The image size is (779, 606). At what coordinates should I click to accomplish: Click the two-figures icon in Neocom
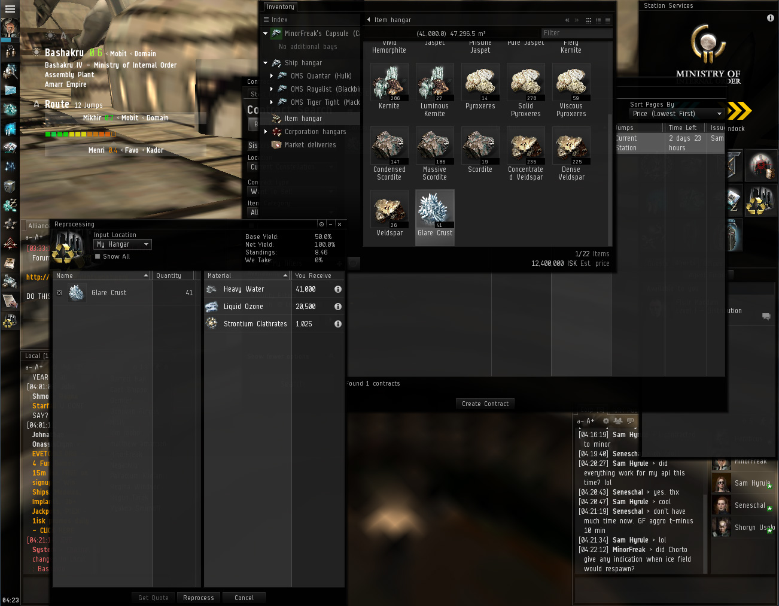pos(10,51)
